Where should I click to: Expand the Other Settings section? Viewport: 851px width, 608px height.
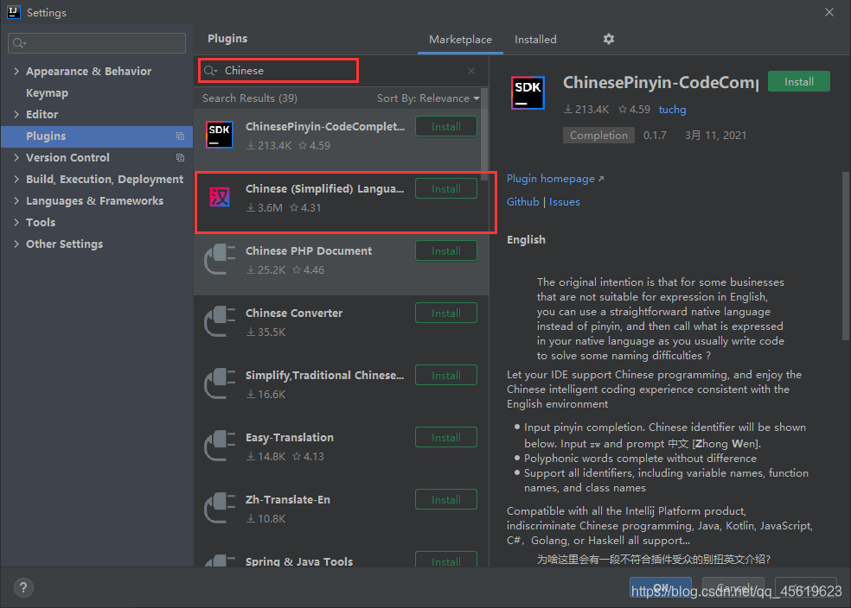click(16, 244)
